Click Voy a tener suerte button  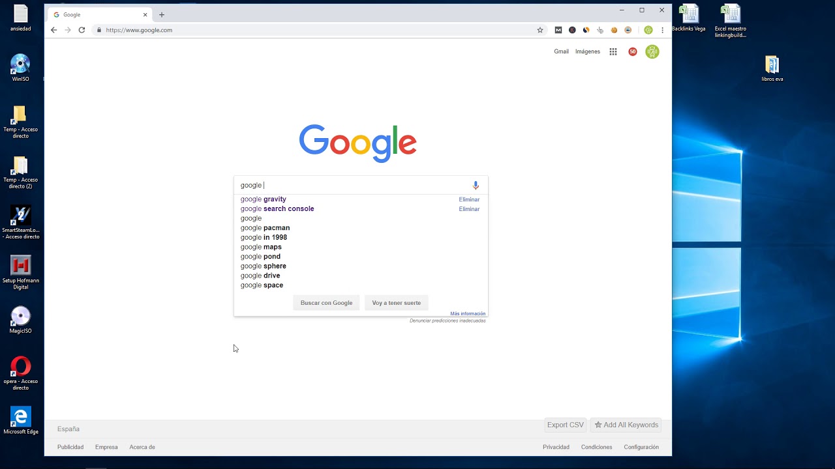point(397,303)
